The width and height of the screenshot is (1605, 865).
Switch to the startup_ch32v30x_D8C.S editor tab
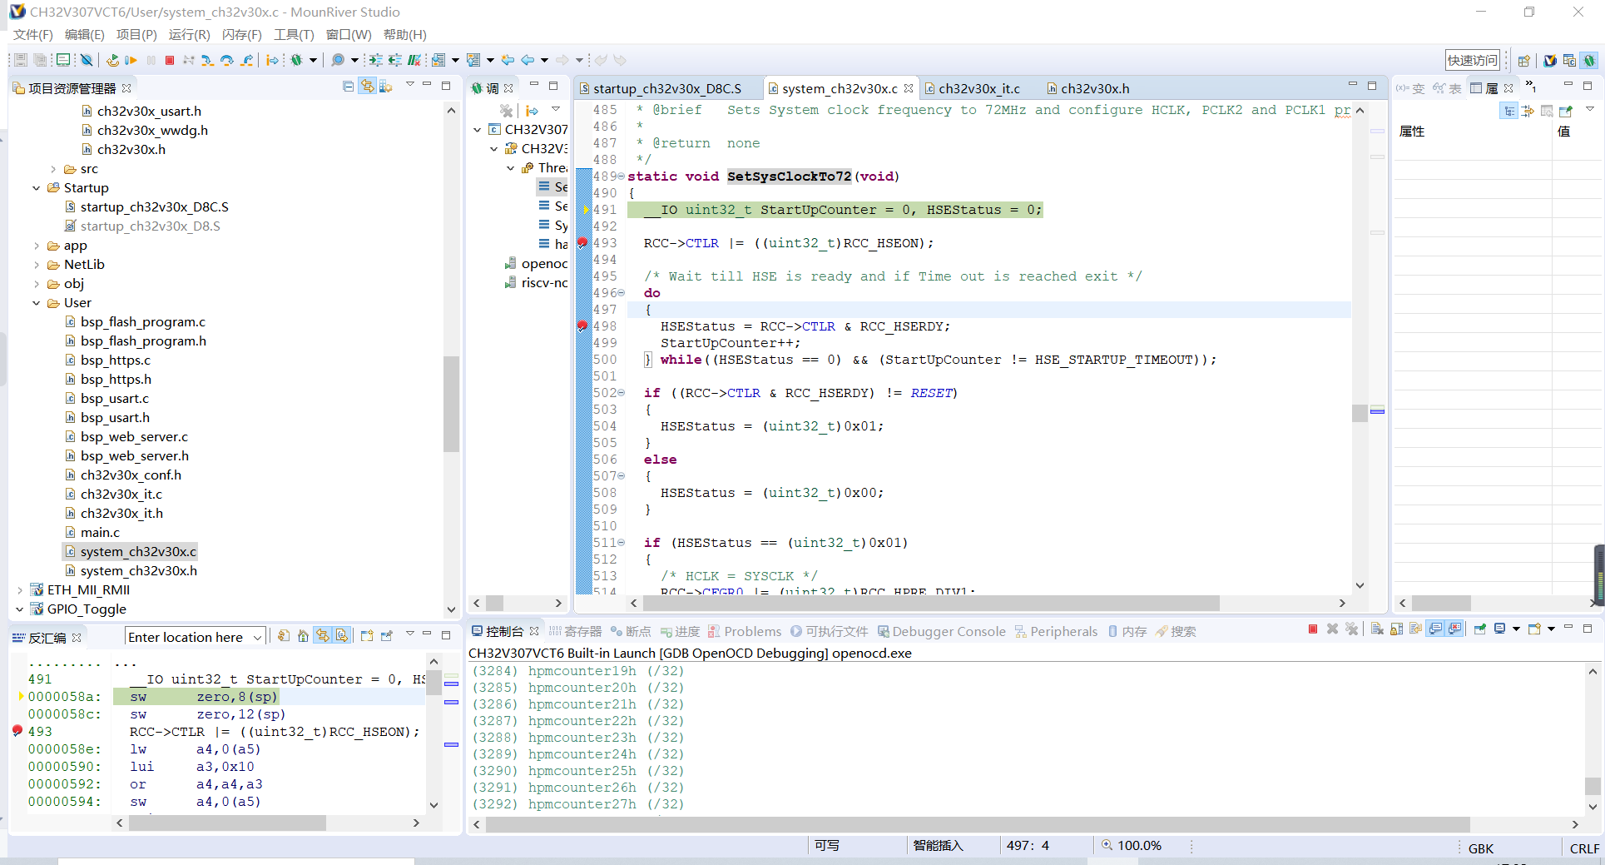[666, 88]
